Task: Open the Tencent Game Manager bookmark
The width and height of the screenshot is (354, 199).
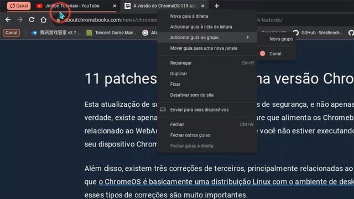Action: pyautogui.click(x=112, y=33)
